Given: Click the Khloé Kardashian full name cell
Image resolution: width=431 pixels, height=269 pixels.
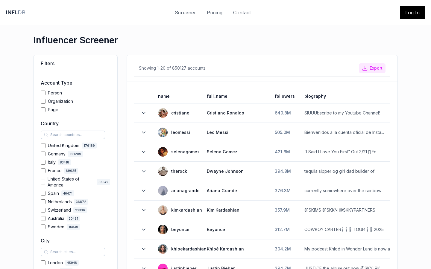Looking at the screenshot, I should click(225, 249).
